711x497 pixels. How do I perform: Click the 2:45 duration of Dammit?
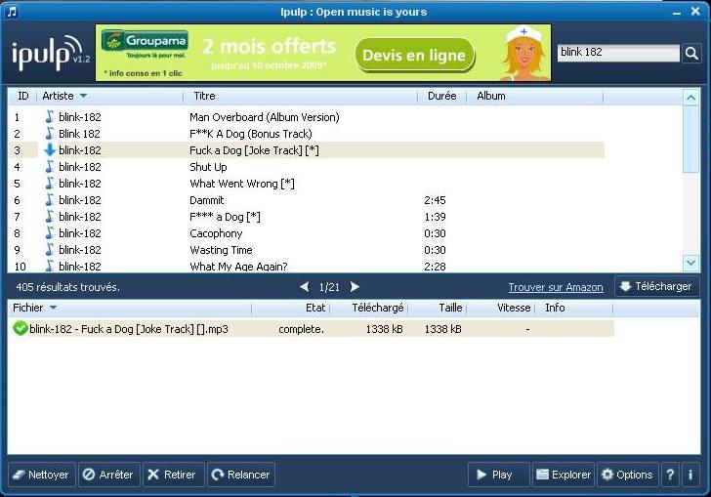tap(435, 200)
